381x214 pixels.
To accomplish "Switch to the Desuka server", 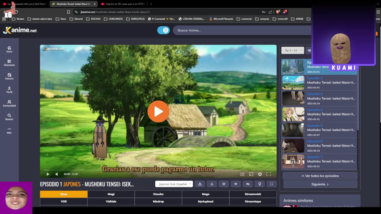I will (158, 194).
